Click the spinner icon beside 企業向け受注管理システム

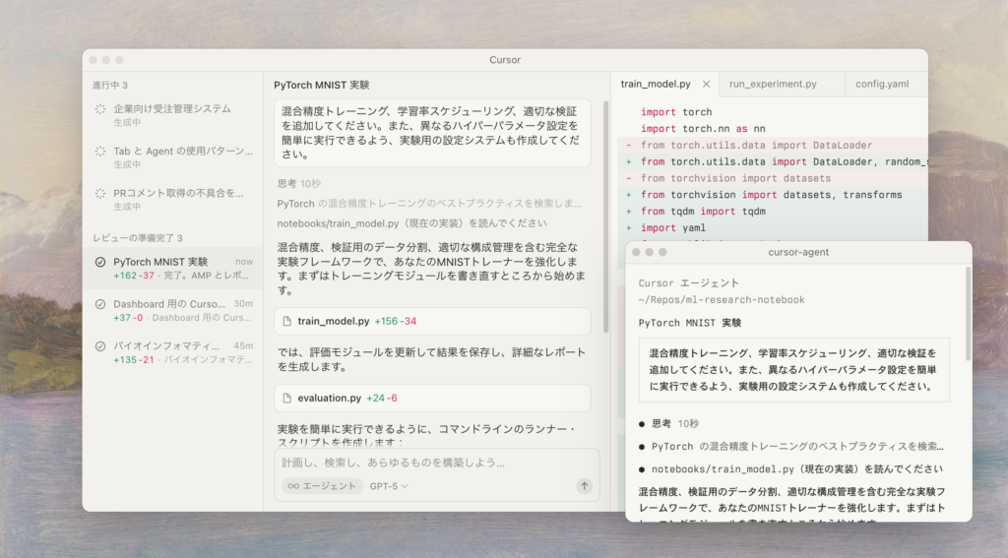pos(99,109)
